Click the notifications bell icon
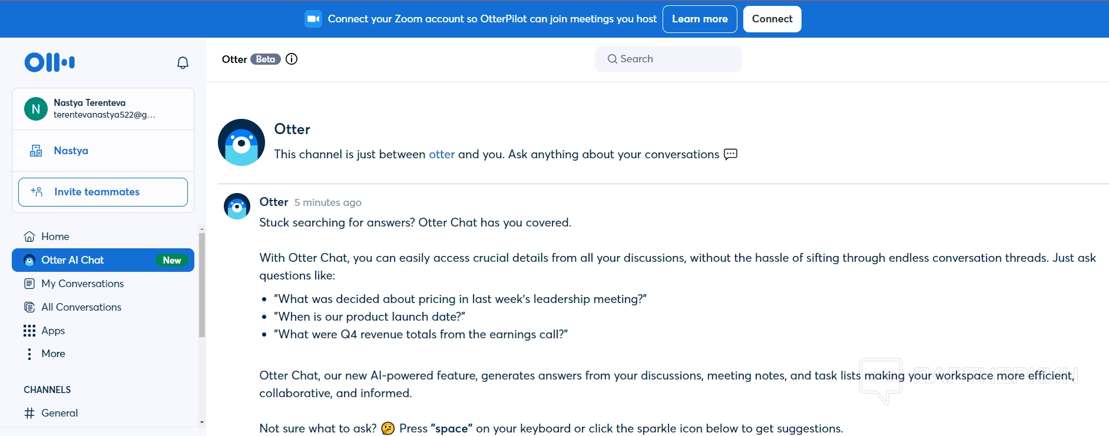 183,62
